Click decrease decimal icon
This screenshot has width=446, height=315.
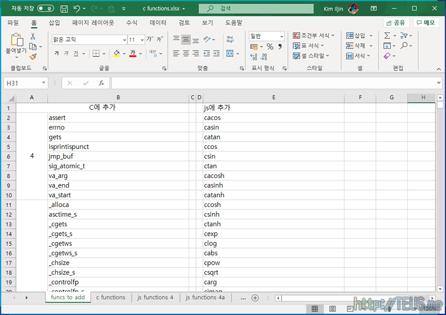263,57
